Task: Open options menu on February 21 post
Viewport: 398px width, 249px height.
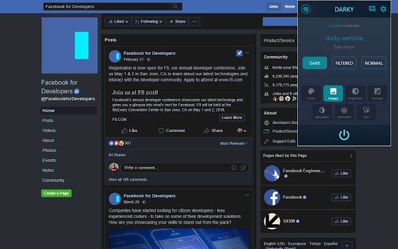Action: [x=247, y=52]
